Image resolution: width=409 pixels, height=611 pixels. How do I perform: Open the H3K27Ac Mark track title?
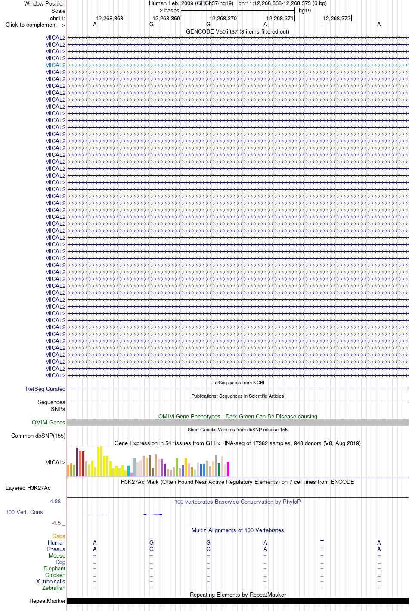238,482
